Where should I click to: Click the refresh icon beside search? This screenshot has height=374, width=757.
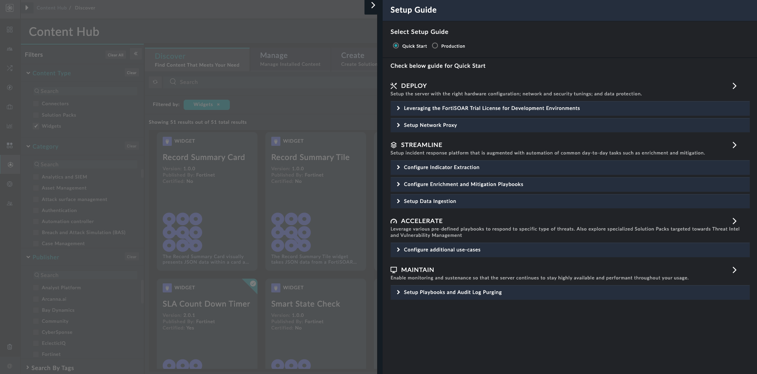(155, 82)
